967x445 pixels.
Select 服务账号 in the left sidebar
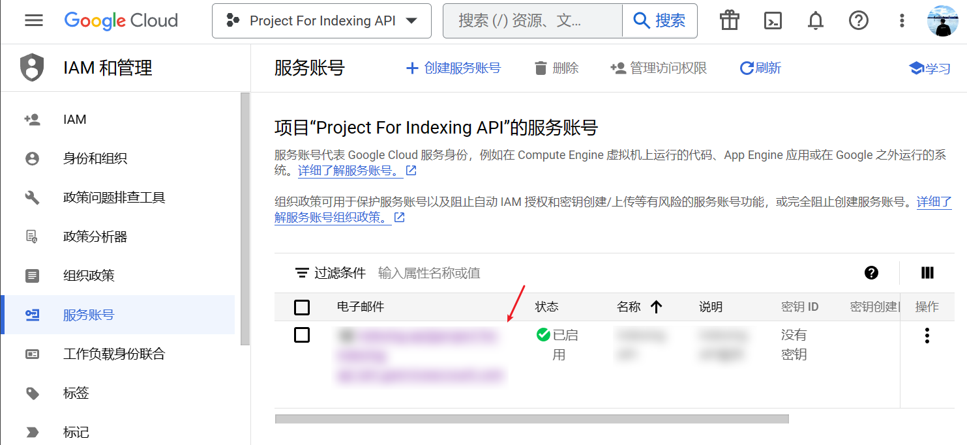(x=89, y=315)
